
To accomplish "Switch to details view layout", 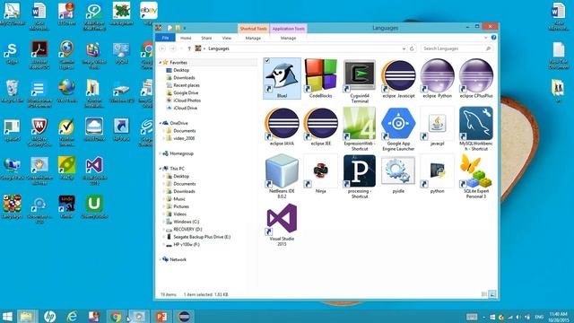I will pyautogui.click(x=484, y=294).
